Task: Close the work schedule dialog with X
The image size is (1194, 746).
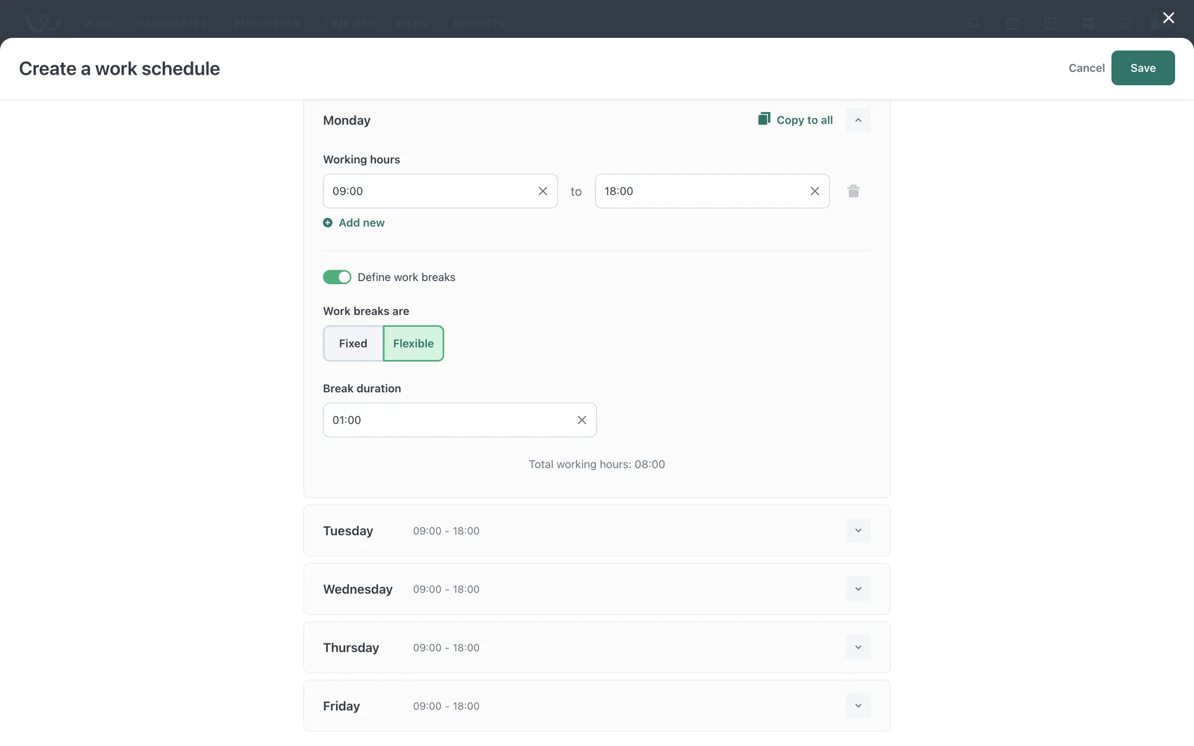Action: pos(1168,18)
